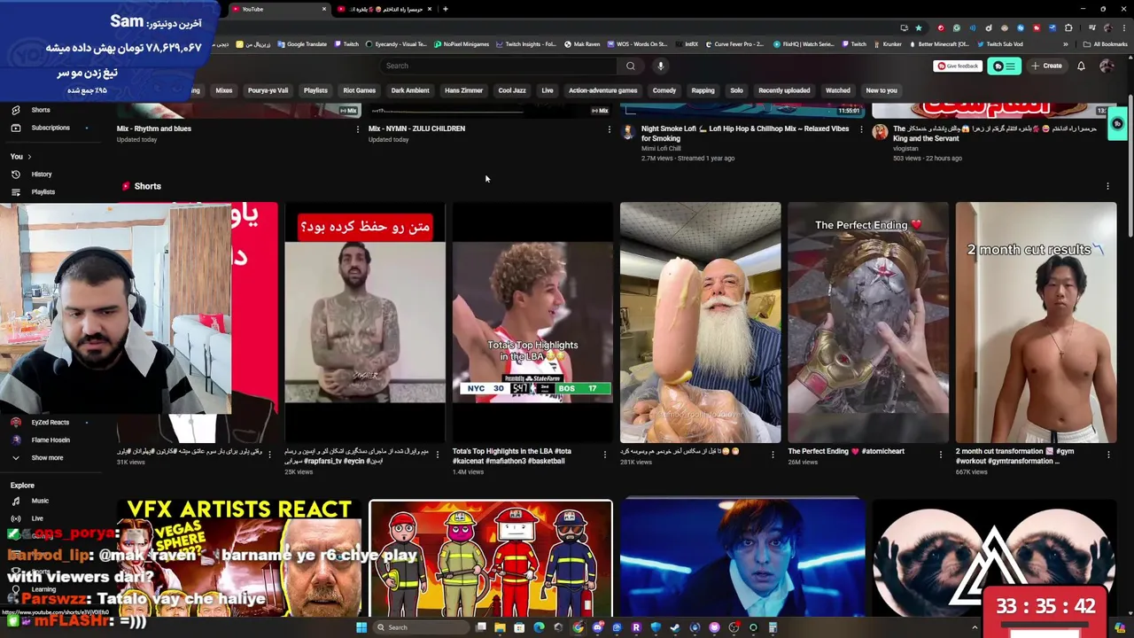The image size is (1134, 638).
Task: Select the Riot Games chip
Action: (359, 90)
